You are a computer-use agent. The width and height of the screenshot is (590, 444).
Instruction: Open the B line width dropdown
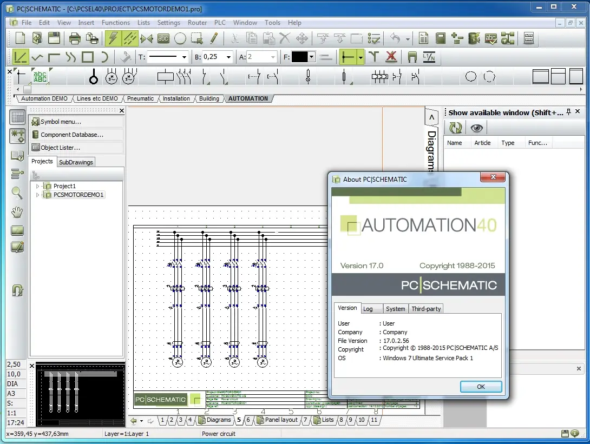point(228,57)
